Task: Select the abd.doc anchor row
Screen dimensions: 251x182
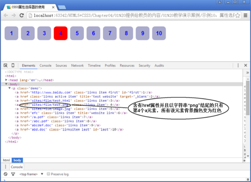Action: point(69,129)
